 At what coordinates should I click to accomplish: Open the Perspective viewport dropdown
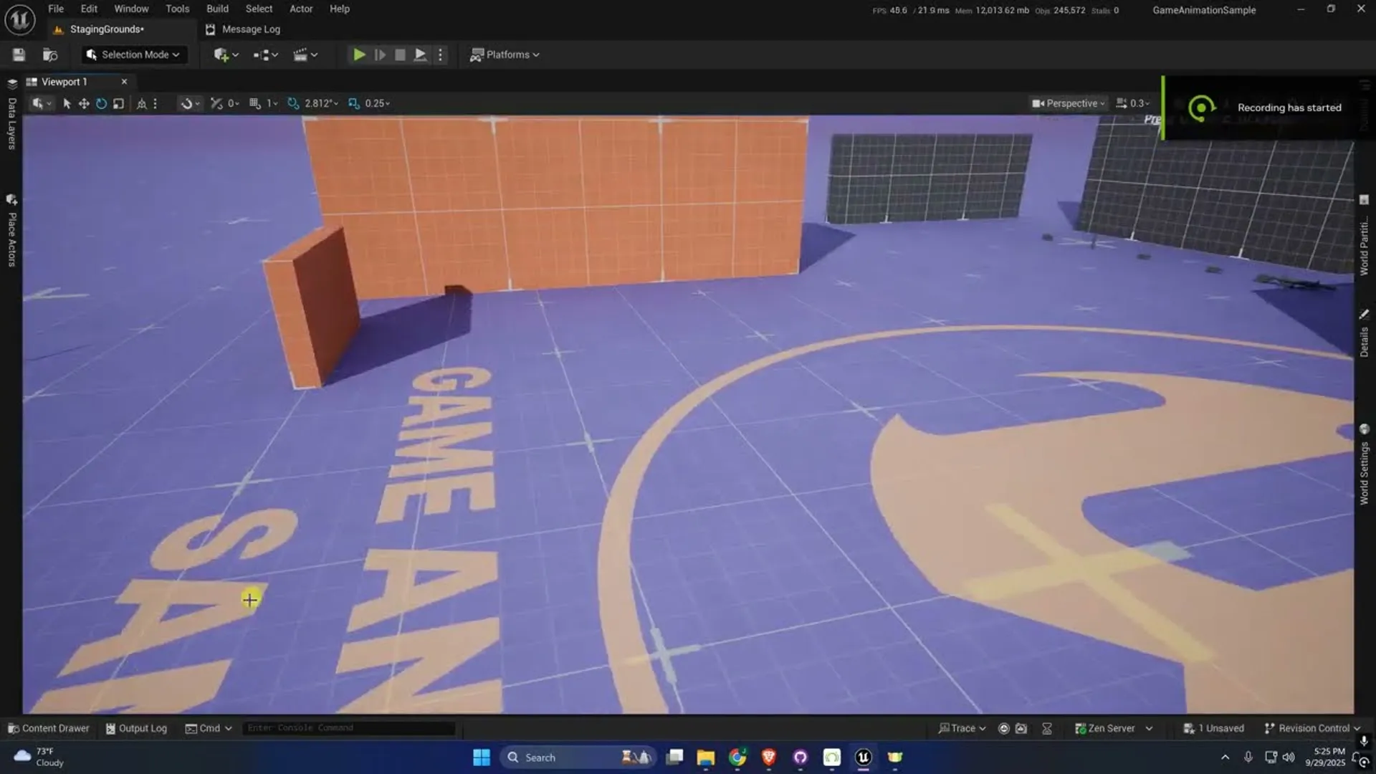pyautogui.click(x=1067, y=102)
